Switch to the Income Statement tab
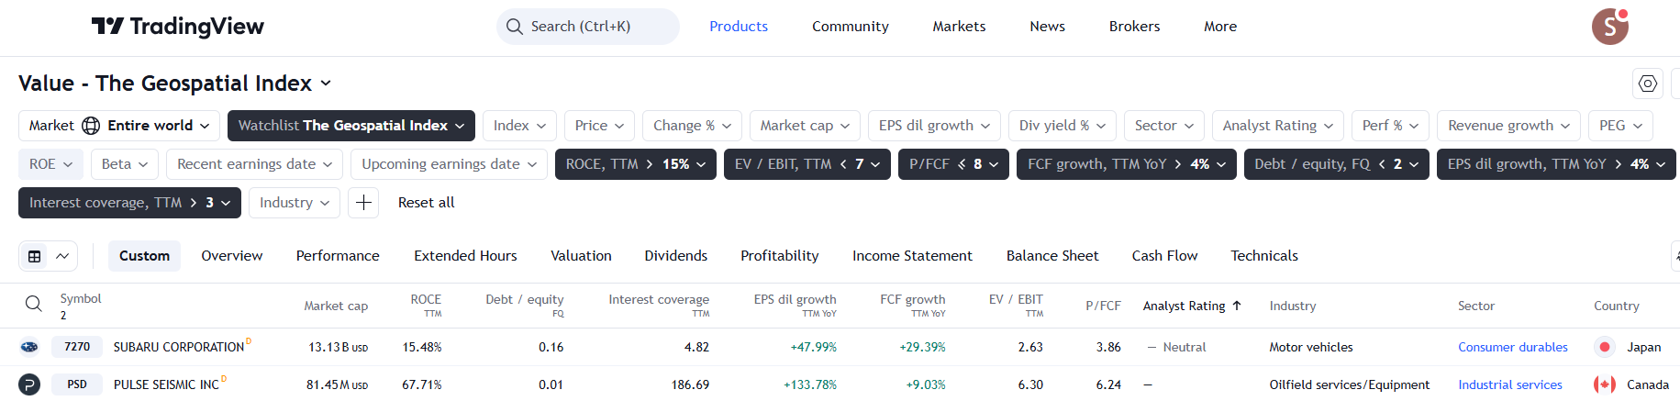The width and height of the screenshot is (1680, 401). (x=912, y=256)
